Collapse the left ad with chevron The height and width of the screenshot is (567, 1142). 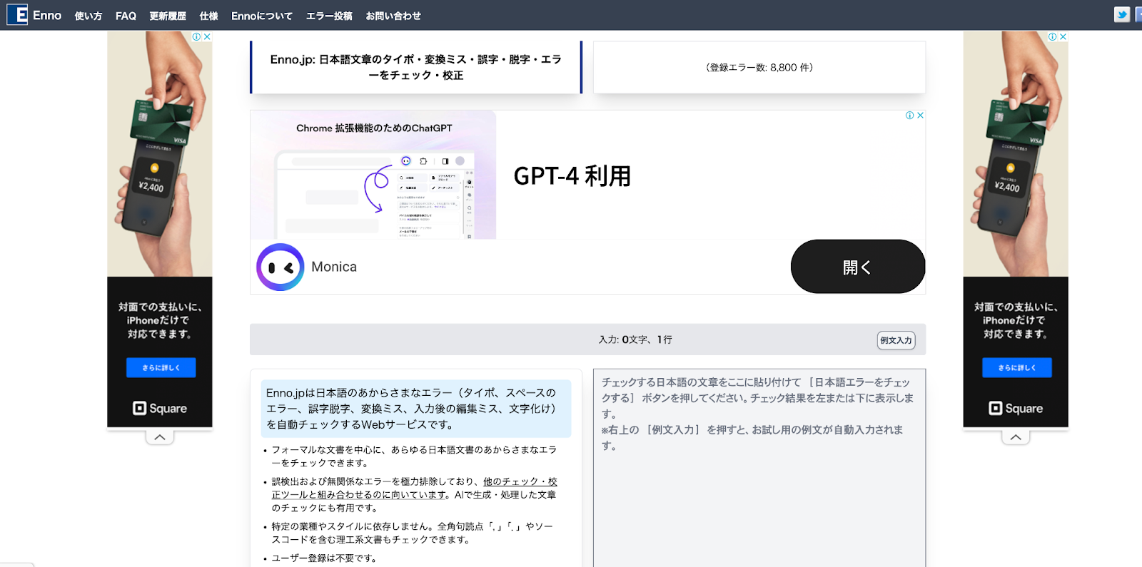tap(160, 437)
